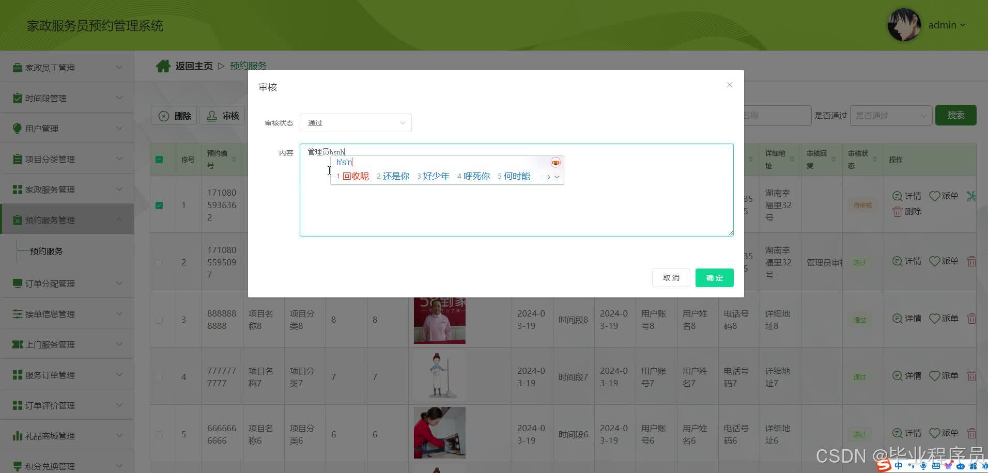Screen dimensions: 988x473
Task: Click the red Sogou S logo in IME bar
Action: pos(884,466)
